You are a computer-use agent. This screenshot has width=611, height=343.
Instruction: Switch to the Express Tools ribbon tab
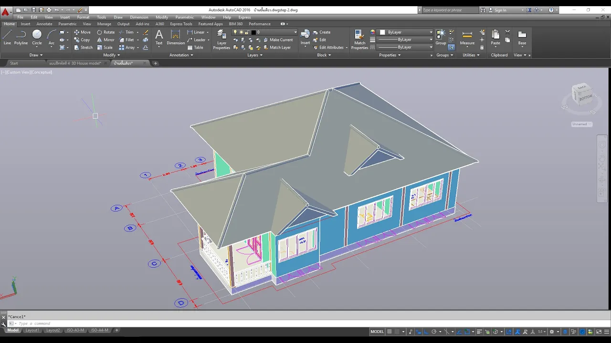(x=181, y=24)
